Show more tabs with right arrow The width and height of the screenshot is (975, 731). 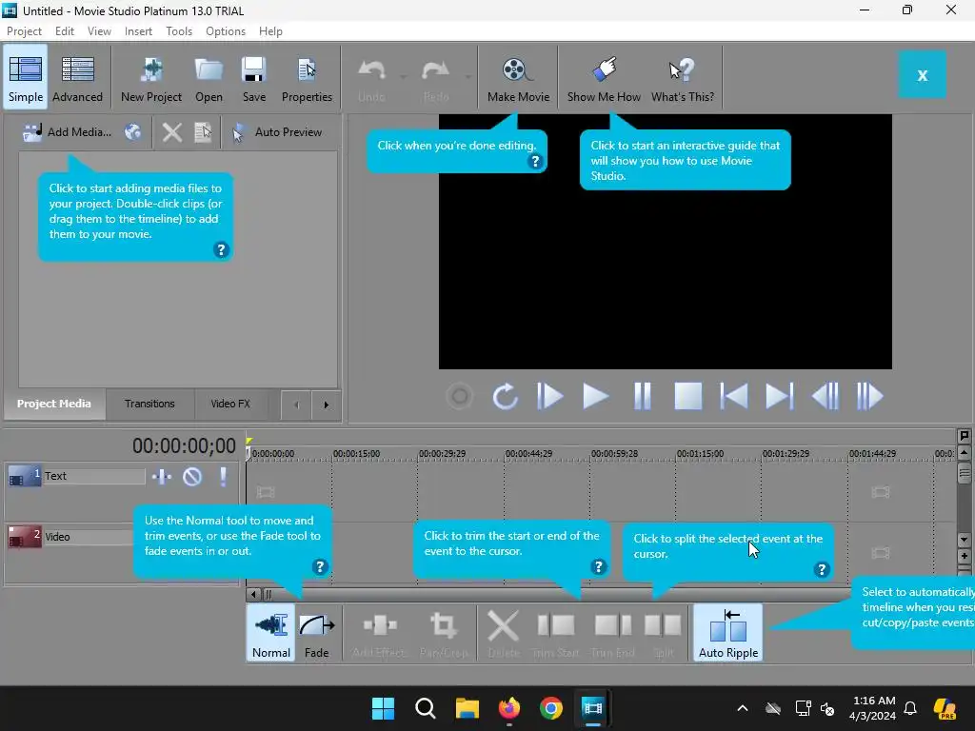coord(326,405)
